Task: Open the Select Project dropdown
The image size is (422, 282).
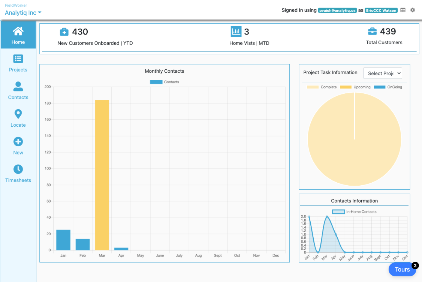Action: (383, 73)
